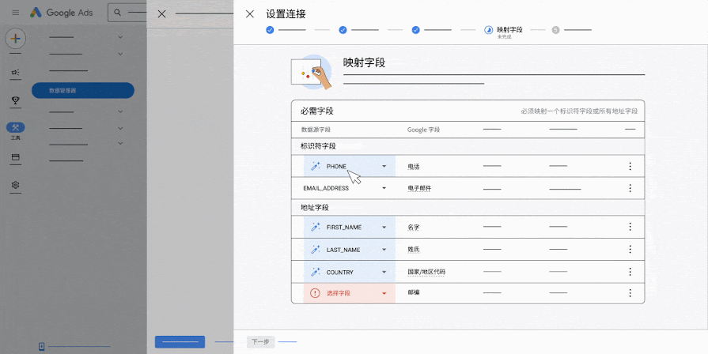
Task: Click the 映射字段 illustration image
Action: (x=312, y=72)
